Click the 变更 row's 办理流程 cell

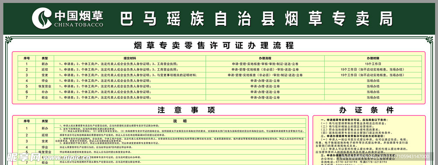[265, 75]
